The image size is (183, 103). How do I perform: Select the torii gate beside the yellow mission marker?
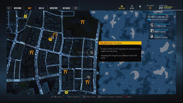pyautogui.click(x=55, y=35)
